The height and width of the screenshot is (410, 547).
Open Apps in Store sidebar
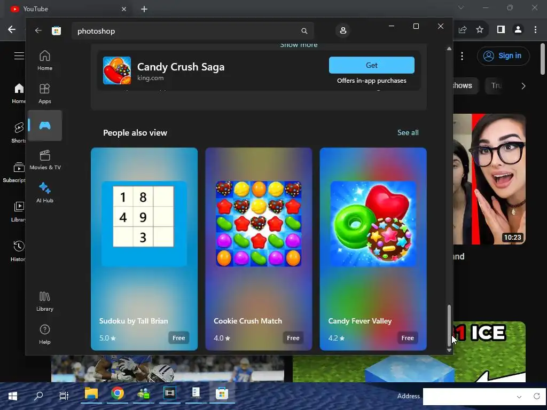coord(45,93)
